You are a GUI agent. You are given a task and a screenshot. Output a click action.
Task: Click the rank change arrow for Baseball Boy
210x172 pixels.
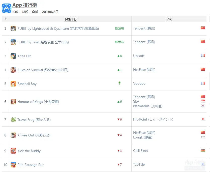click(x=119, y=83)
